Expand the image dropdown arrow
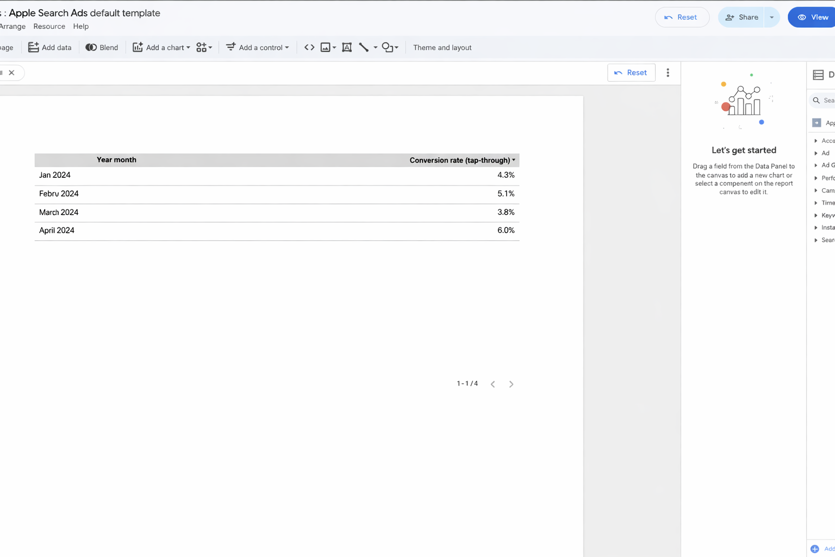This screenshot has height=557, width=835. [x=334, y=47]
